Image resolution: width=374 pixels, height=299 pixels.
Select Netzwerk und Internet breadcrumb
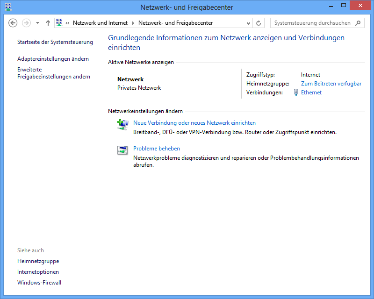point(100,23)
